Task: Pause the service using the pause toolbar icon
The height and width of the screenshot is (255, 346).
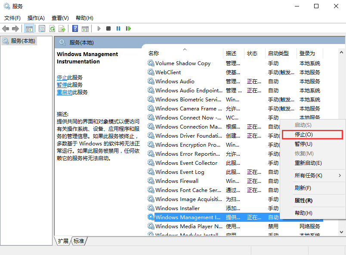Action: pyautogui.click(x=118, y=28)
